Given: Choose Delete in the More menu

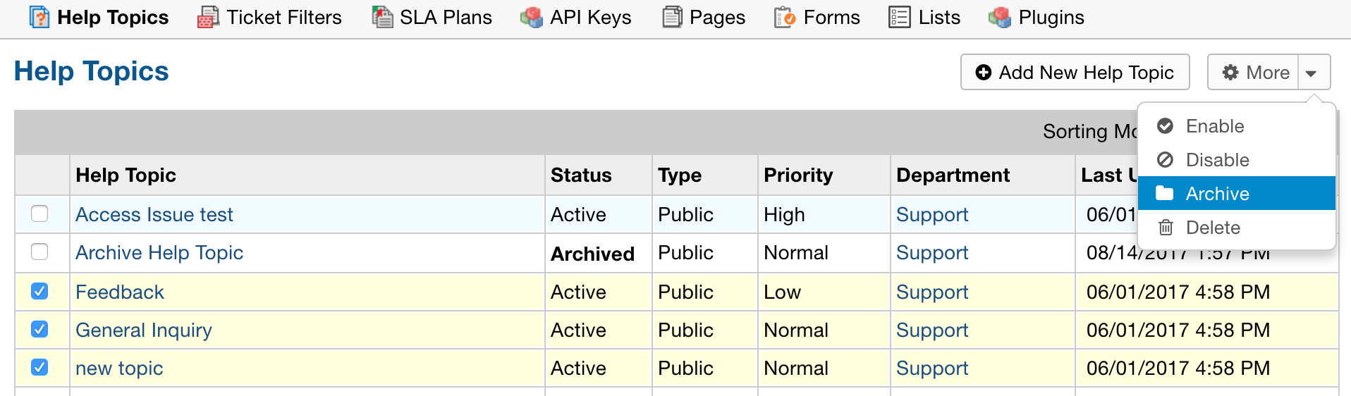Looking at the screenshot, I should [x=1237, y=228].
